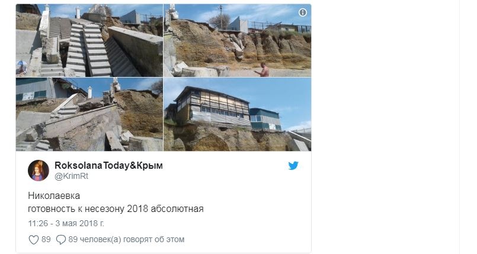Open the photo of building on cliff edge
477x254 pixels.
point(237,114)
